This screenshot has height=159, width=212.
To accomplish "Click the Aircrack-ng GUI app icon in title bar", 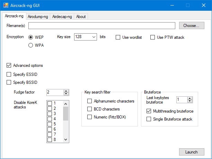I will point(6,5).
